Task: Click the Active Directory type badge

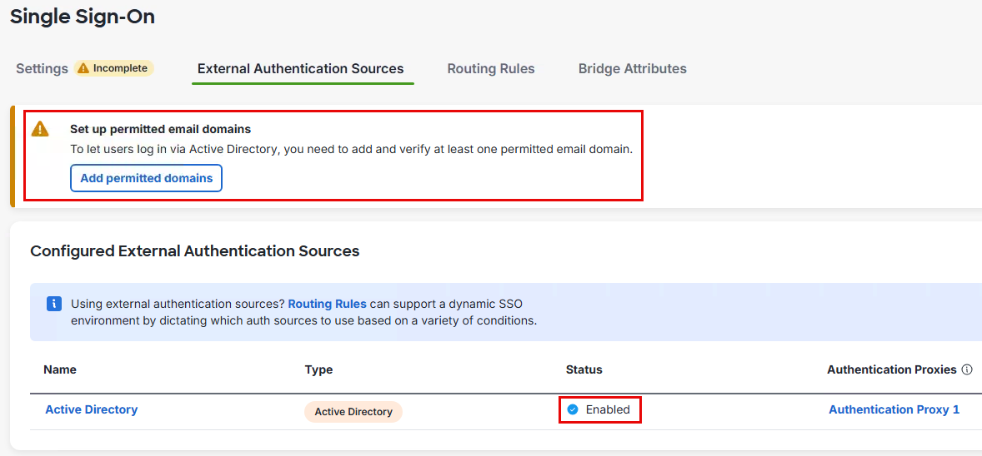Action: point(353,412)
